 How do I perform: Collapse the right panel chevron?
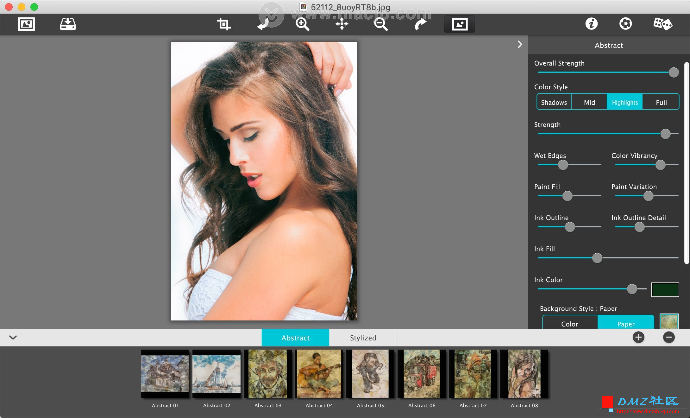click(520, 44)
